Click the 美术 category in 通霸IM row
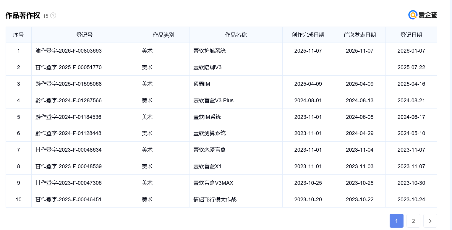Viewport: 452px width, 230px height. click(x=147, y=84)
